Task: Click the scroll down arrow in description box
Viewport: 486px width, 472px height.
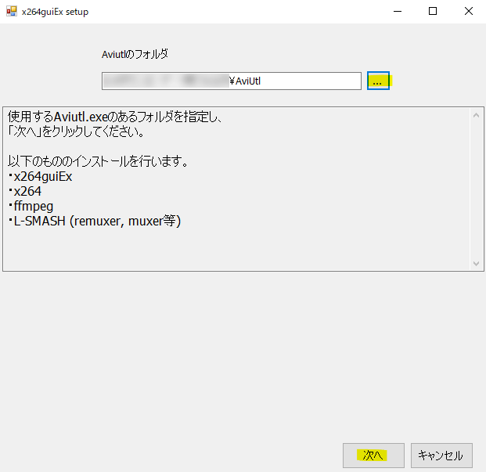Action: pyautogui.click(x=477, y=264)
